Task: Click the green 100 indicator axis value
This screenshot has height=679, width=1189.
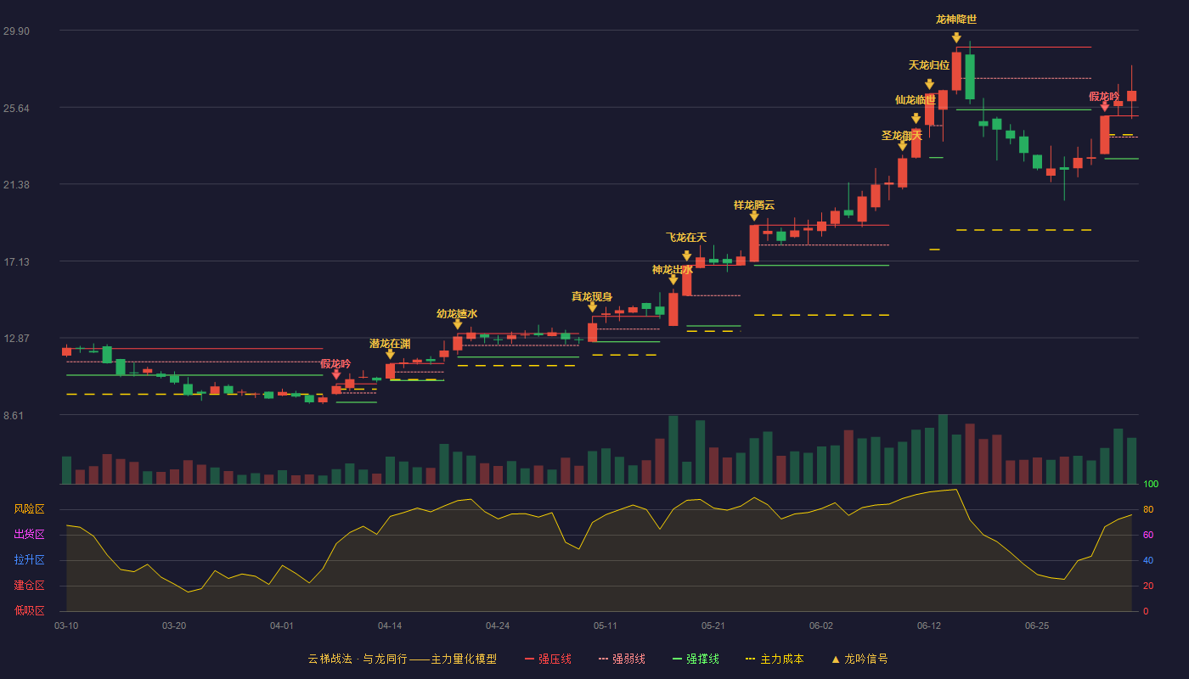Action: coord(1151,485)
